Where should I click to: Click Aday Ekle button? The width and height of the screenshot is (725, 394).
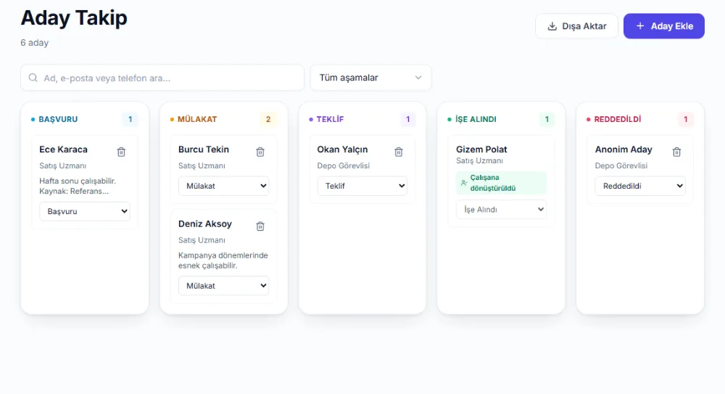[x=664, y=26]
